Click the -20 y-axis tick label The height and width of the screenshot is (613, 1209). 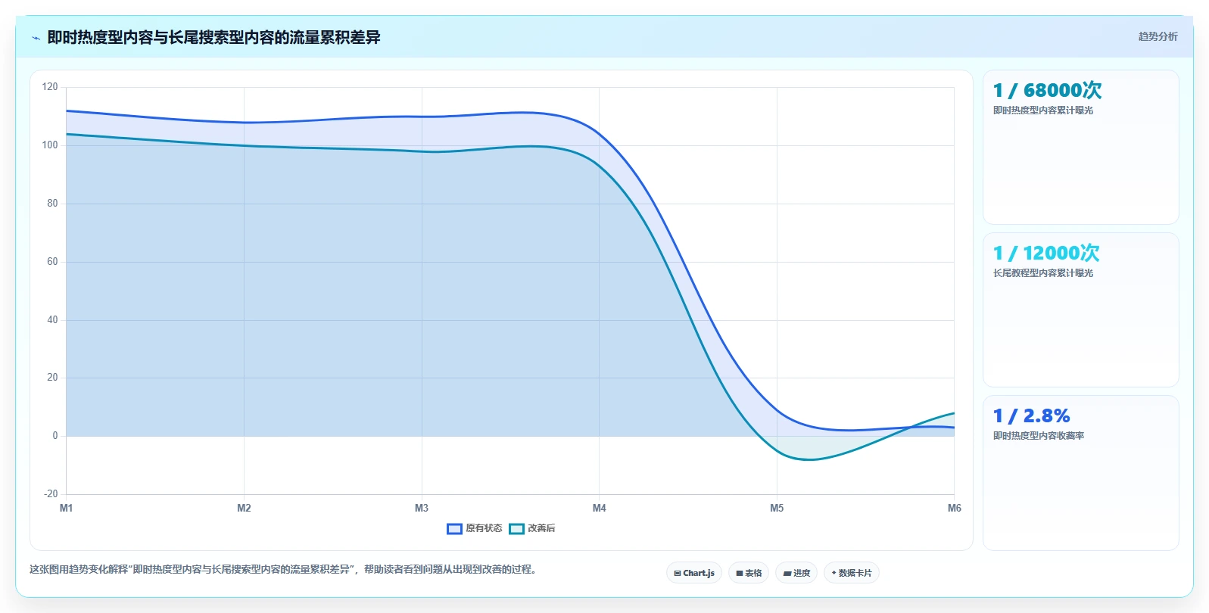[51, 494]
